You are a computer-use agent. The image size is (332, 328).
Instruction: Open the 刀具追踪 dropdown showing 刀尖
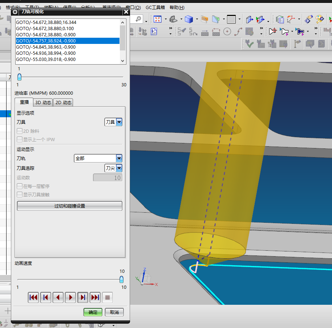(x=113, y=168)
